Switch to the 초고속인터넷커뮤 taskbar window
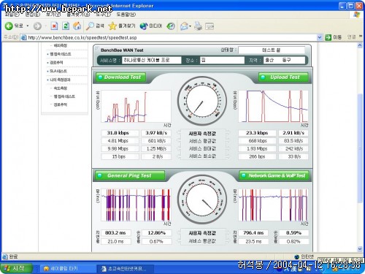The height and width of the screenshot is (274, 365). pos(126,269)
